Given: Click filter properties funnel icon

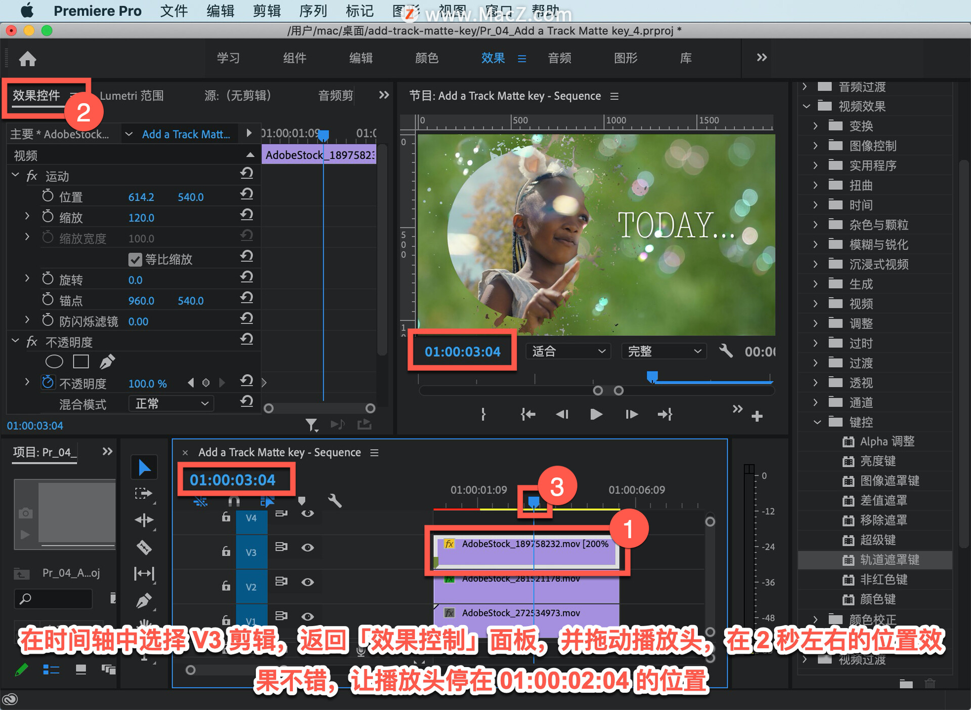Looking at the screenshot, I should pos(312,425).
